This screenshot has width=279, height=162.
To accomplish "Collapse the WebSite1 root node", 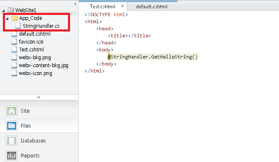I will [x=3, y=11].
